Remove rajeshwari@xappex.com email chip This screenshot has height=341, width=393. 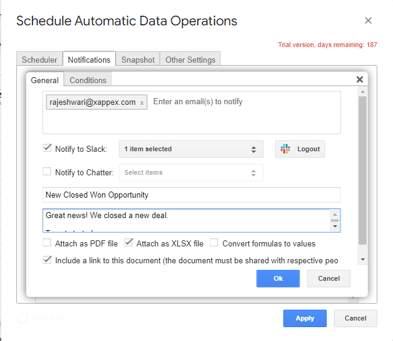142,103
